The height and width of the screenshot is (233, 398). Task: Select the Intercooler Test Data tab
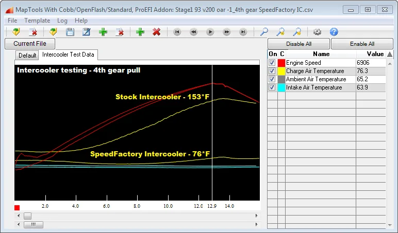pos(68,55)
